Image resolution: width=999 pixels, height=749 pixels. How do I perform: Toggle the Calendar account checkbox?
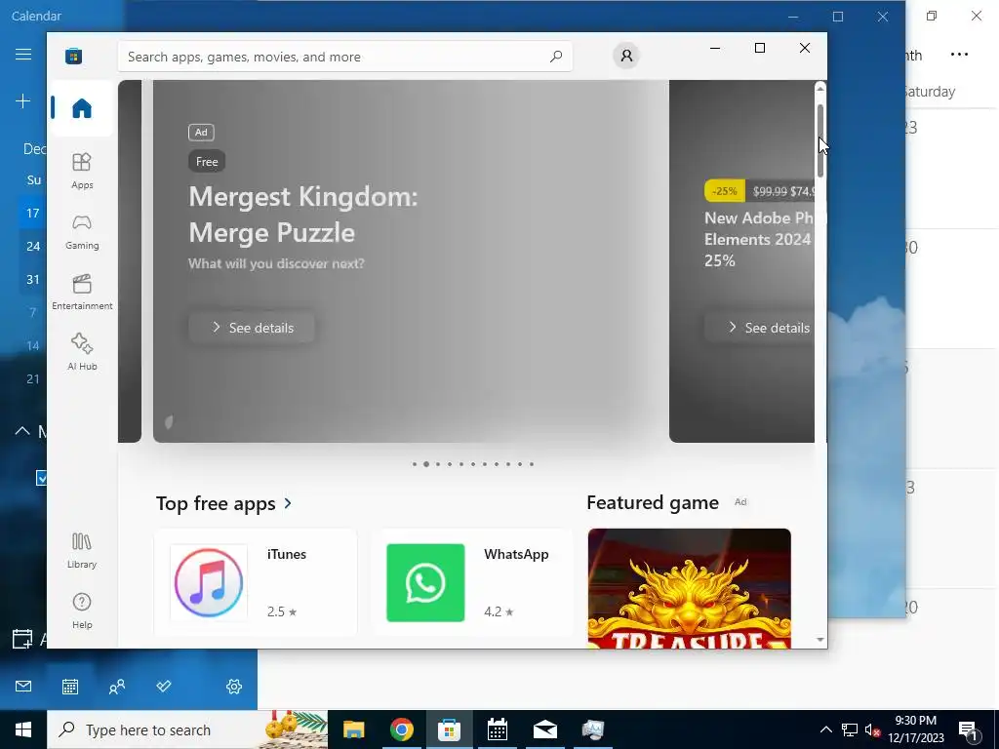(x=41, y=478)
